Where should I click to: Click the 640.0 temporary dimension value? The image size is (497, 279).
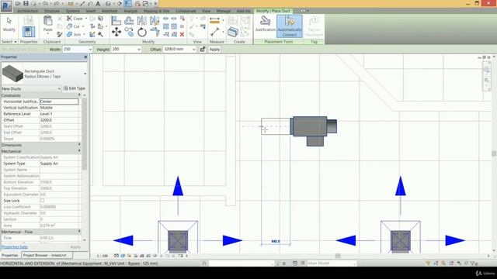pyautogui.click(x=276, y=241)
